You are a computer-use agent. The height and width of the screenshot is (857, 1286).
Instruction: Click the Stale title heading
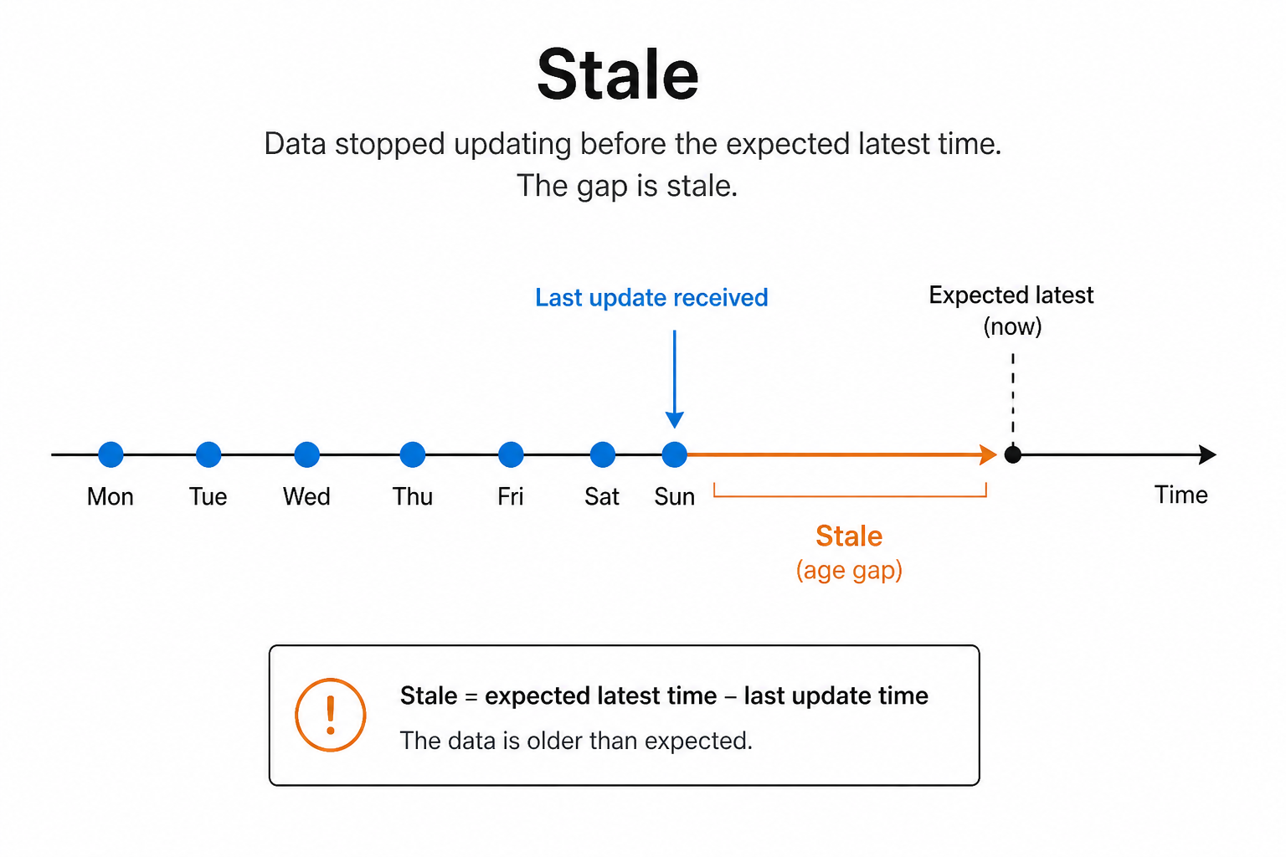click(618, 74)
